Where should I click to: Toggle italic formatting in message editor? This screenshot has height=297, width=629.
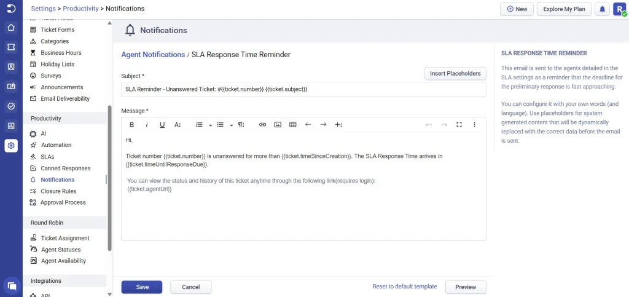(x=147, y=125)
